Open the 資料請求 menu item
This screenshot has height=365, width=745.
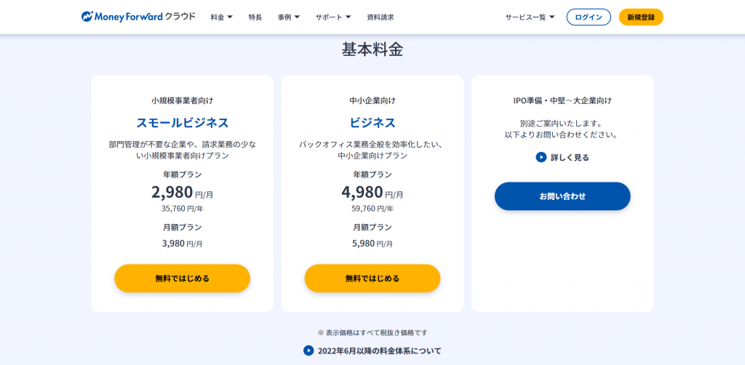pyautogui.click(x=380, y=17)
